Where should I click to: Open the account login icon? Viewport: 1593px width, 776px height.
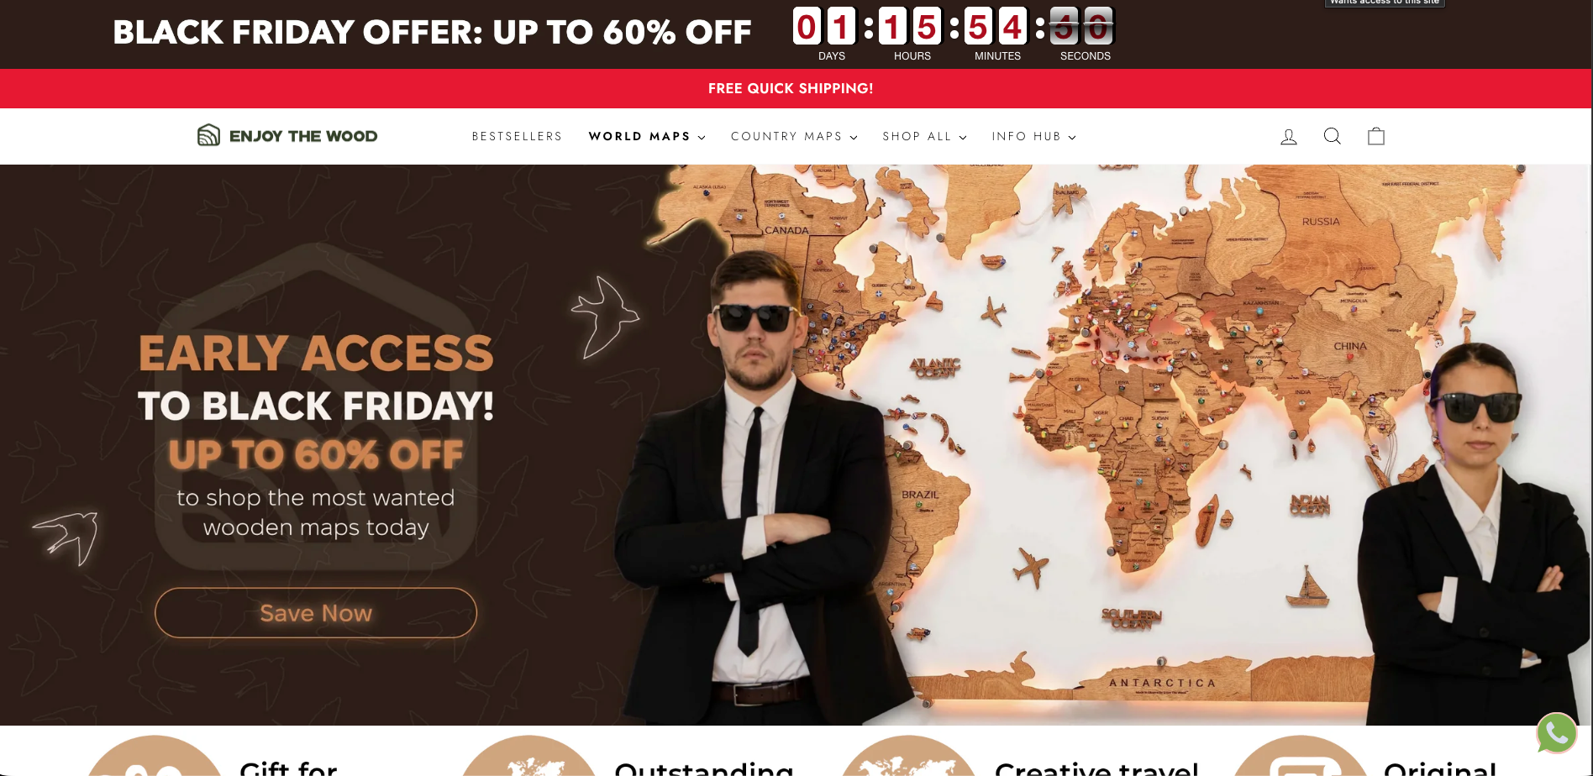click(1289, 136)
